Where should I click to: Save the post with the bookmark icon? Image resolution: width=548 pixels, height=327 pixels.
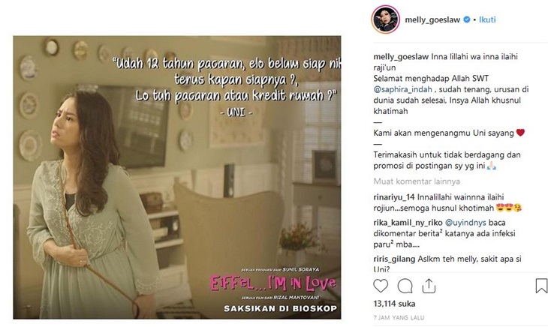pos(541,286)
